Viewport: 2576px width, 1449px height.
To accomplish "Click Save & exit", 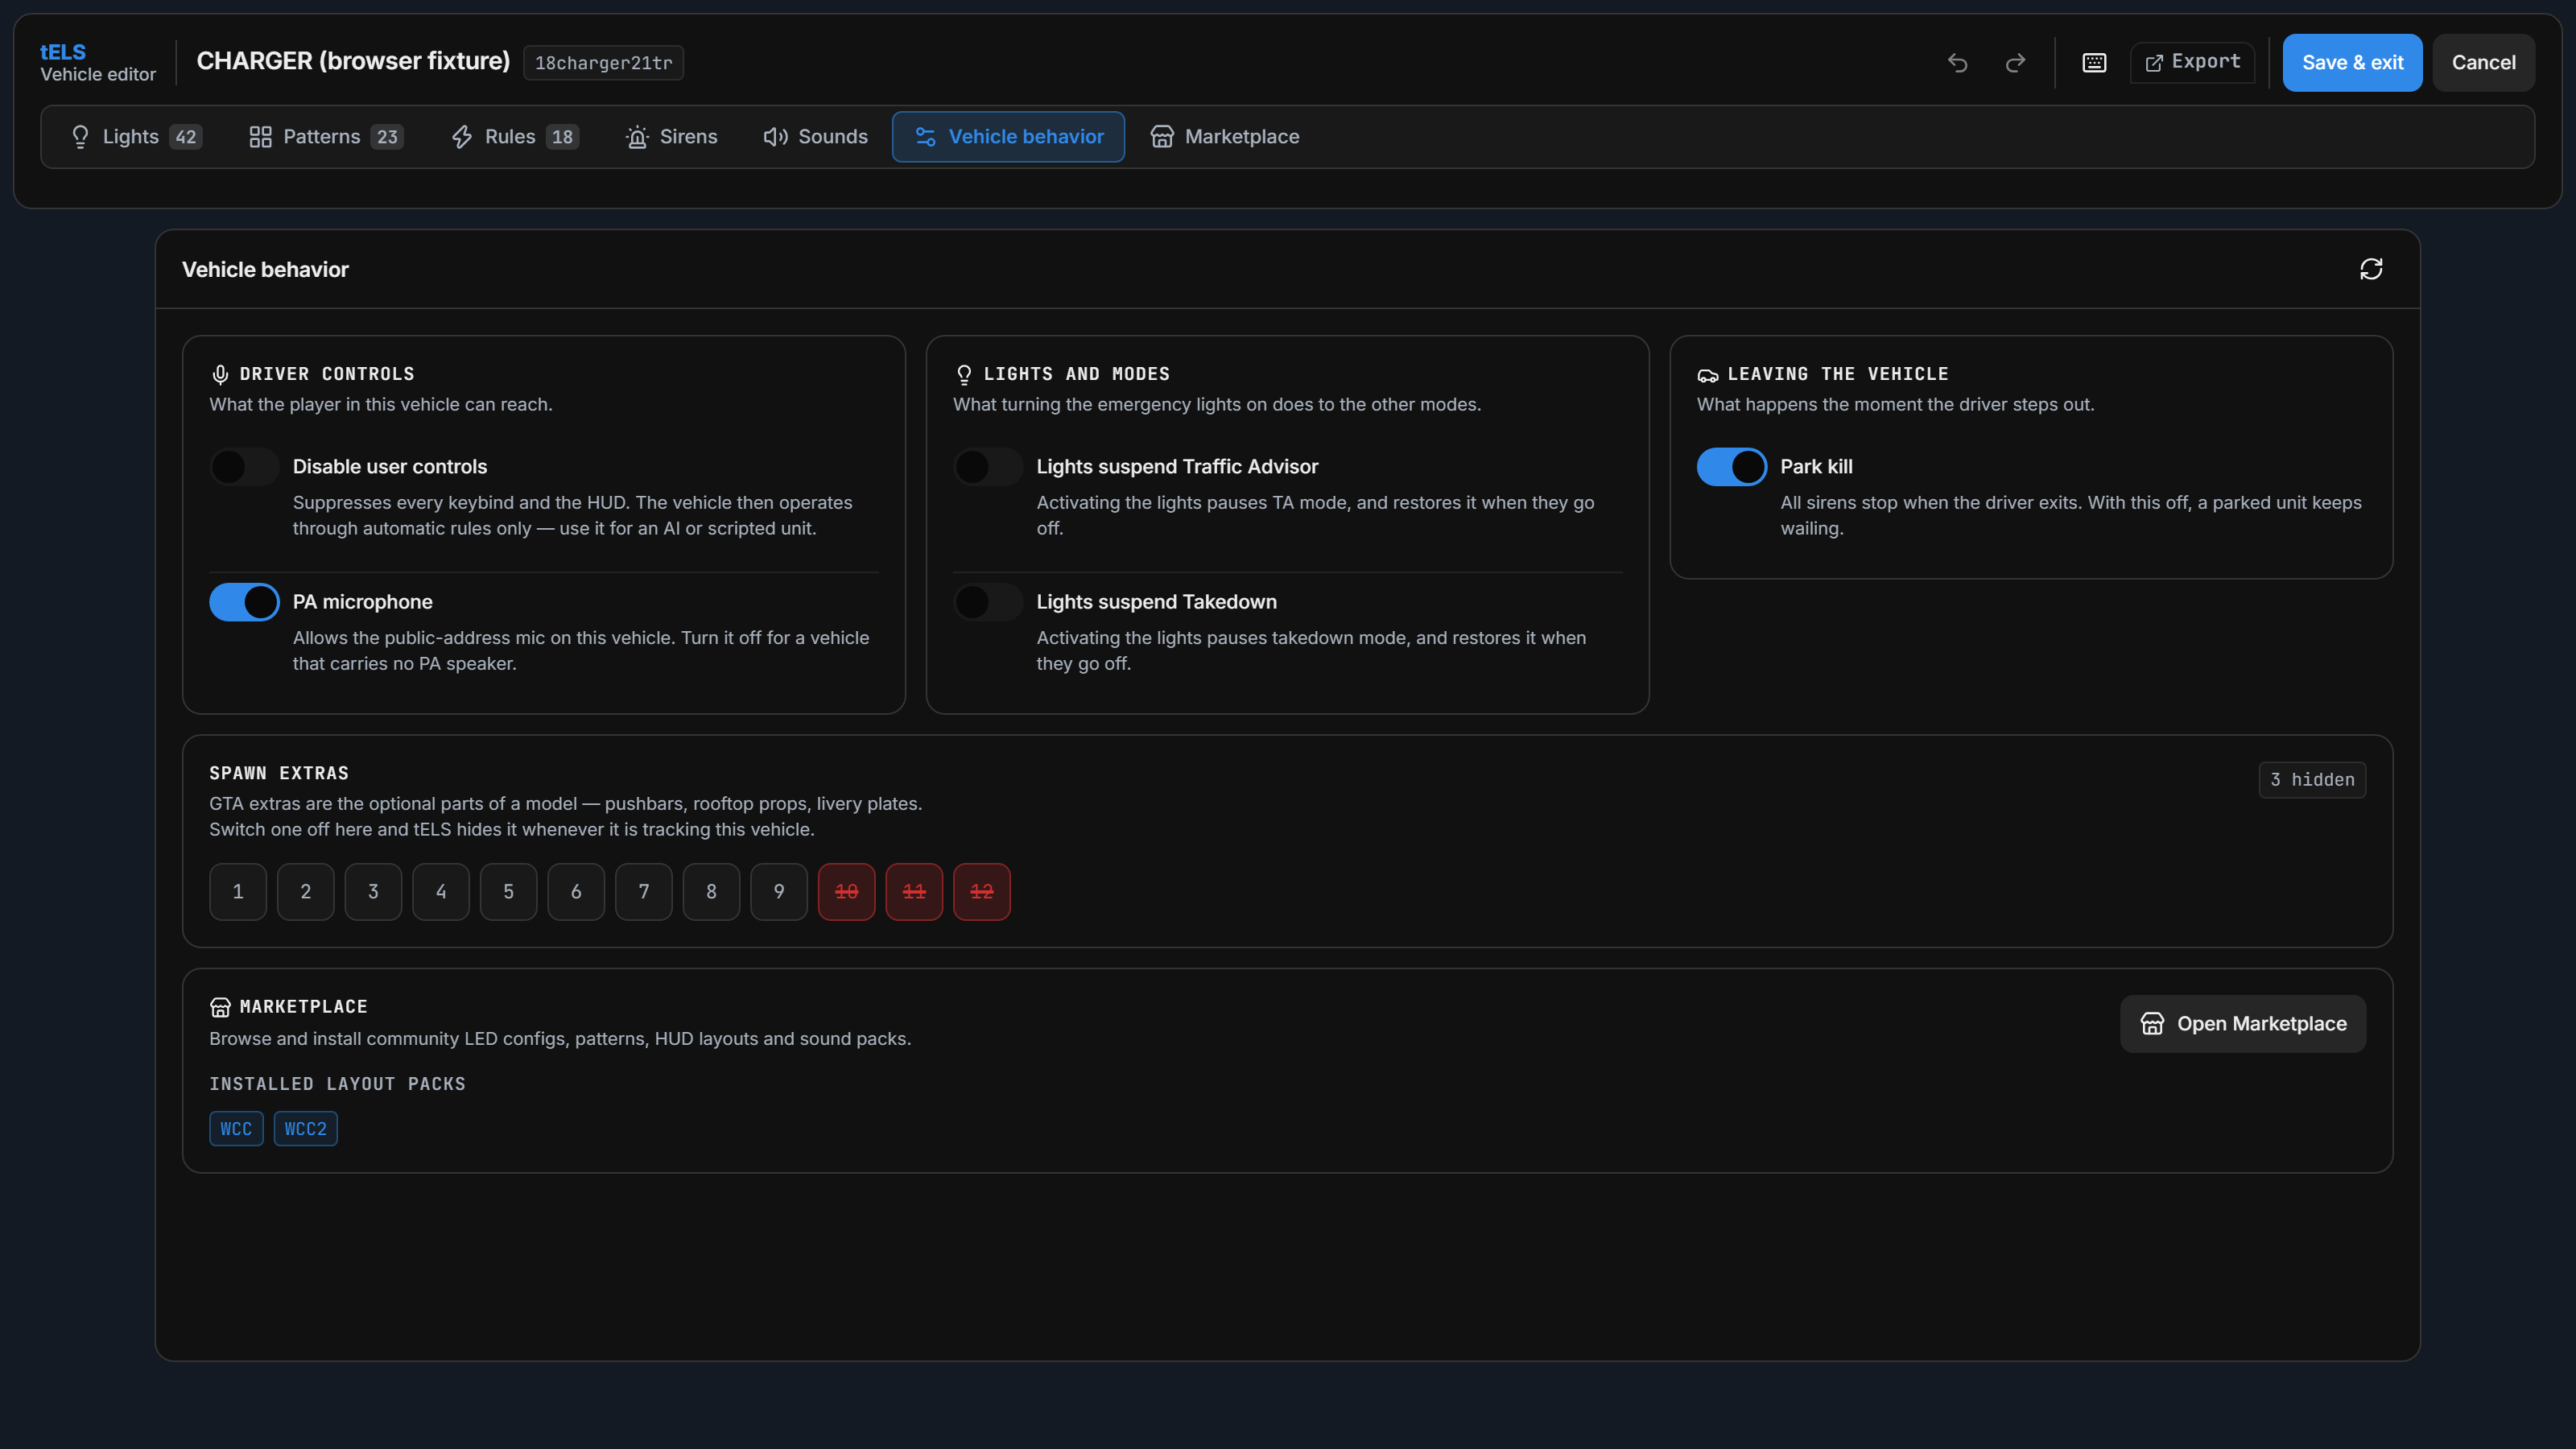I will (x=2352, y=63).
